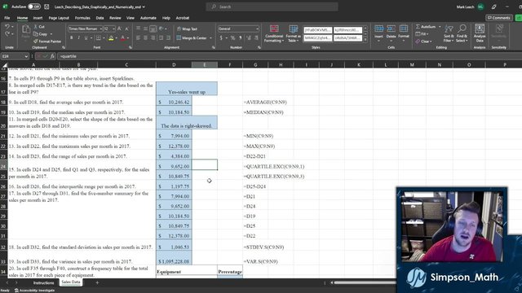
Task: Open Format as Table menu
Action: tap(294, 33)
